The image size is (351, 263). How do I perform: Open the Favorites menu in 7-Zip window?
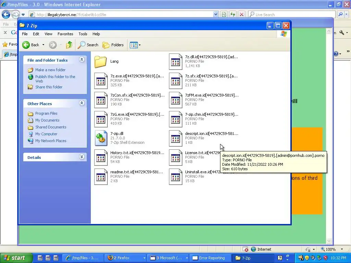(x=65, y=34)
